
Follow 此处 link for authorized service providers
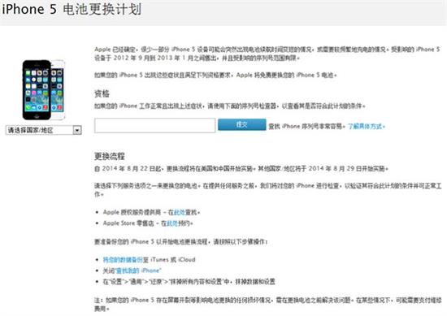(x=180, y=212)
